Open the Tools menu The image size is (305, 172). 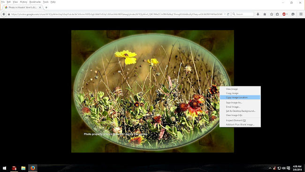pyautogui.click(x=46, y=2)
